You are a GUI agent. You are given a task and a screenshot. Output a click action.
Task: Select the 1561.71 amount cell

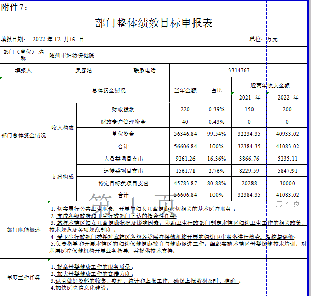[x=185, y=171]
